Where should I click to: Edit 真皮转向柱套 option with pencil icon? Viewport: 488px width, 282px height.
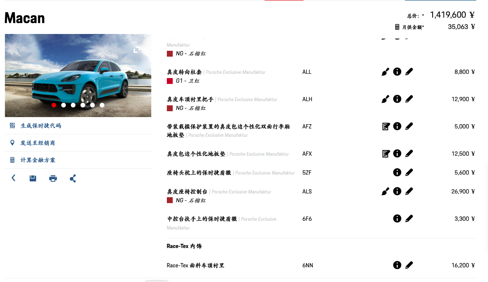[x=409, y=72]
